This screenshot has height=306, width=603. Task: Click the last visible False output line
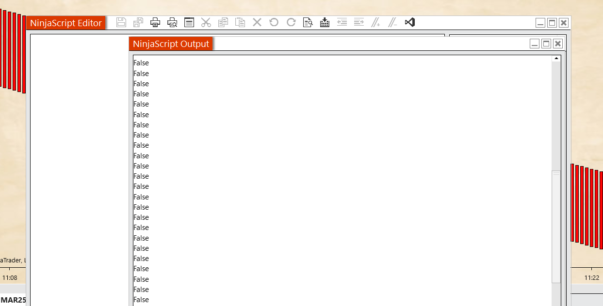pyautogui.click(x=141, y=300)
